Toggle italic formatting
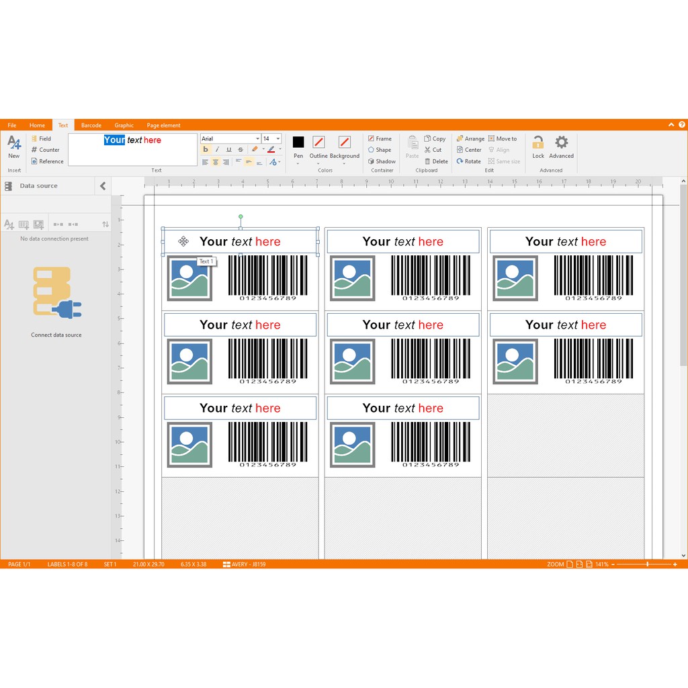 pyautogui.click(x=217, y=150)
